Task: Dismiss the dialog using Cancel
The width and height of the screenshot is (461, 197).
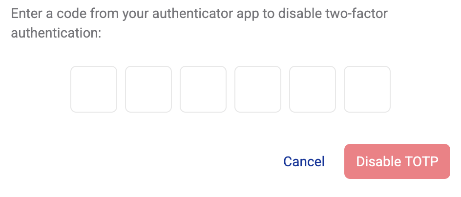Action: (304, 161)
